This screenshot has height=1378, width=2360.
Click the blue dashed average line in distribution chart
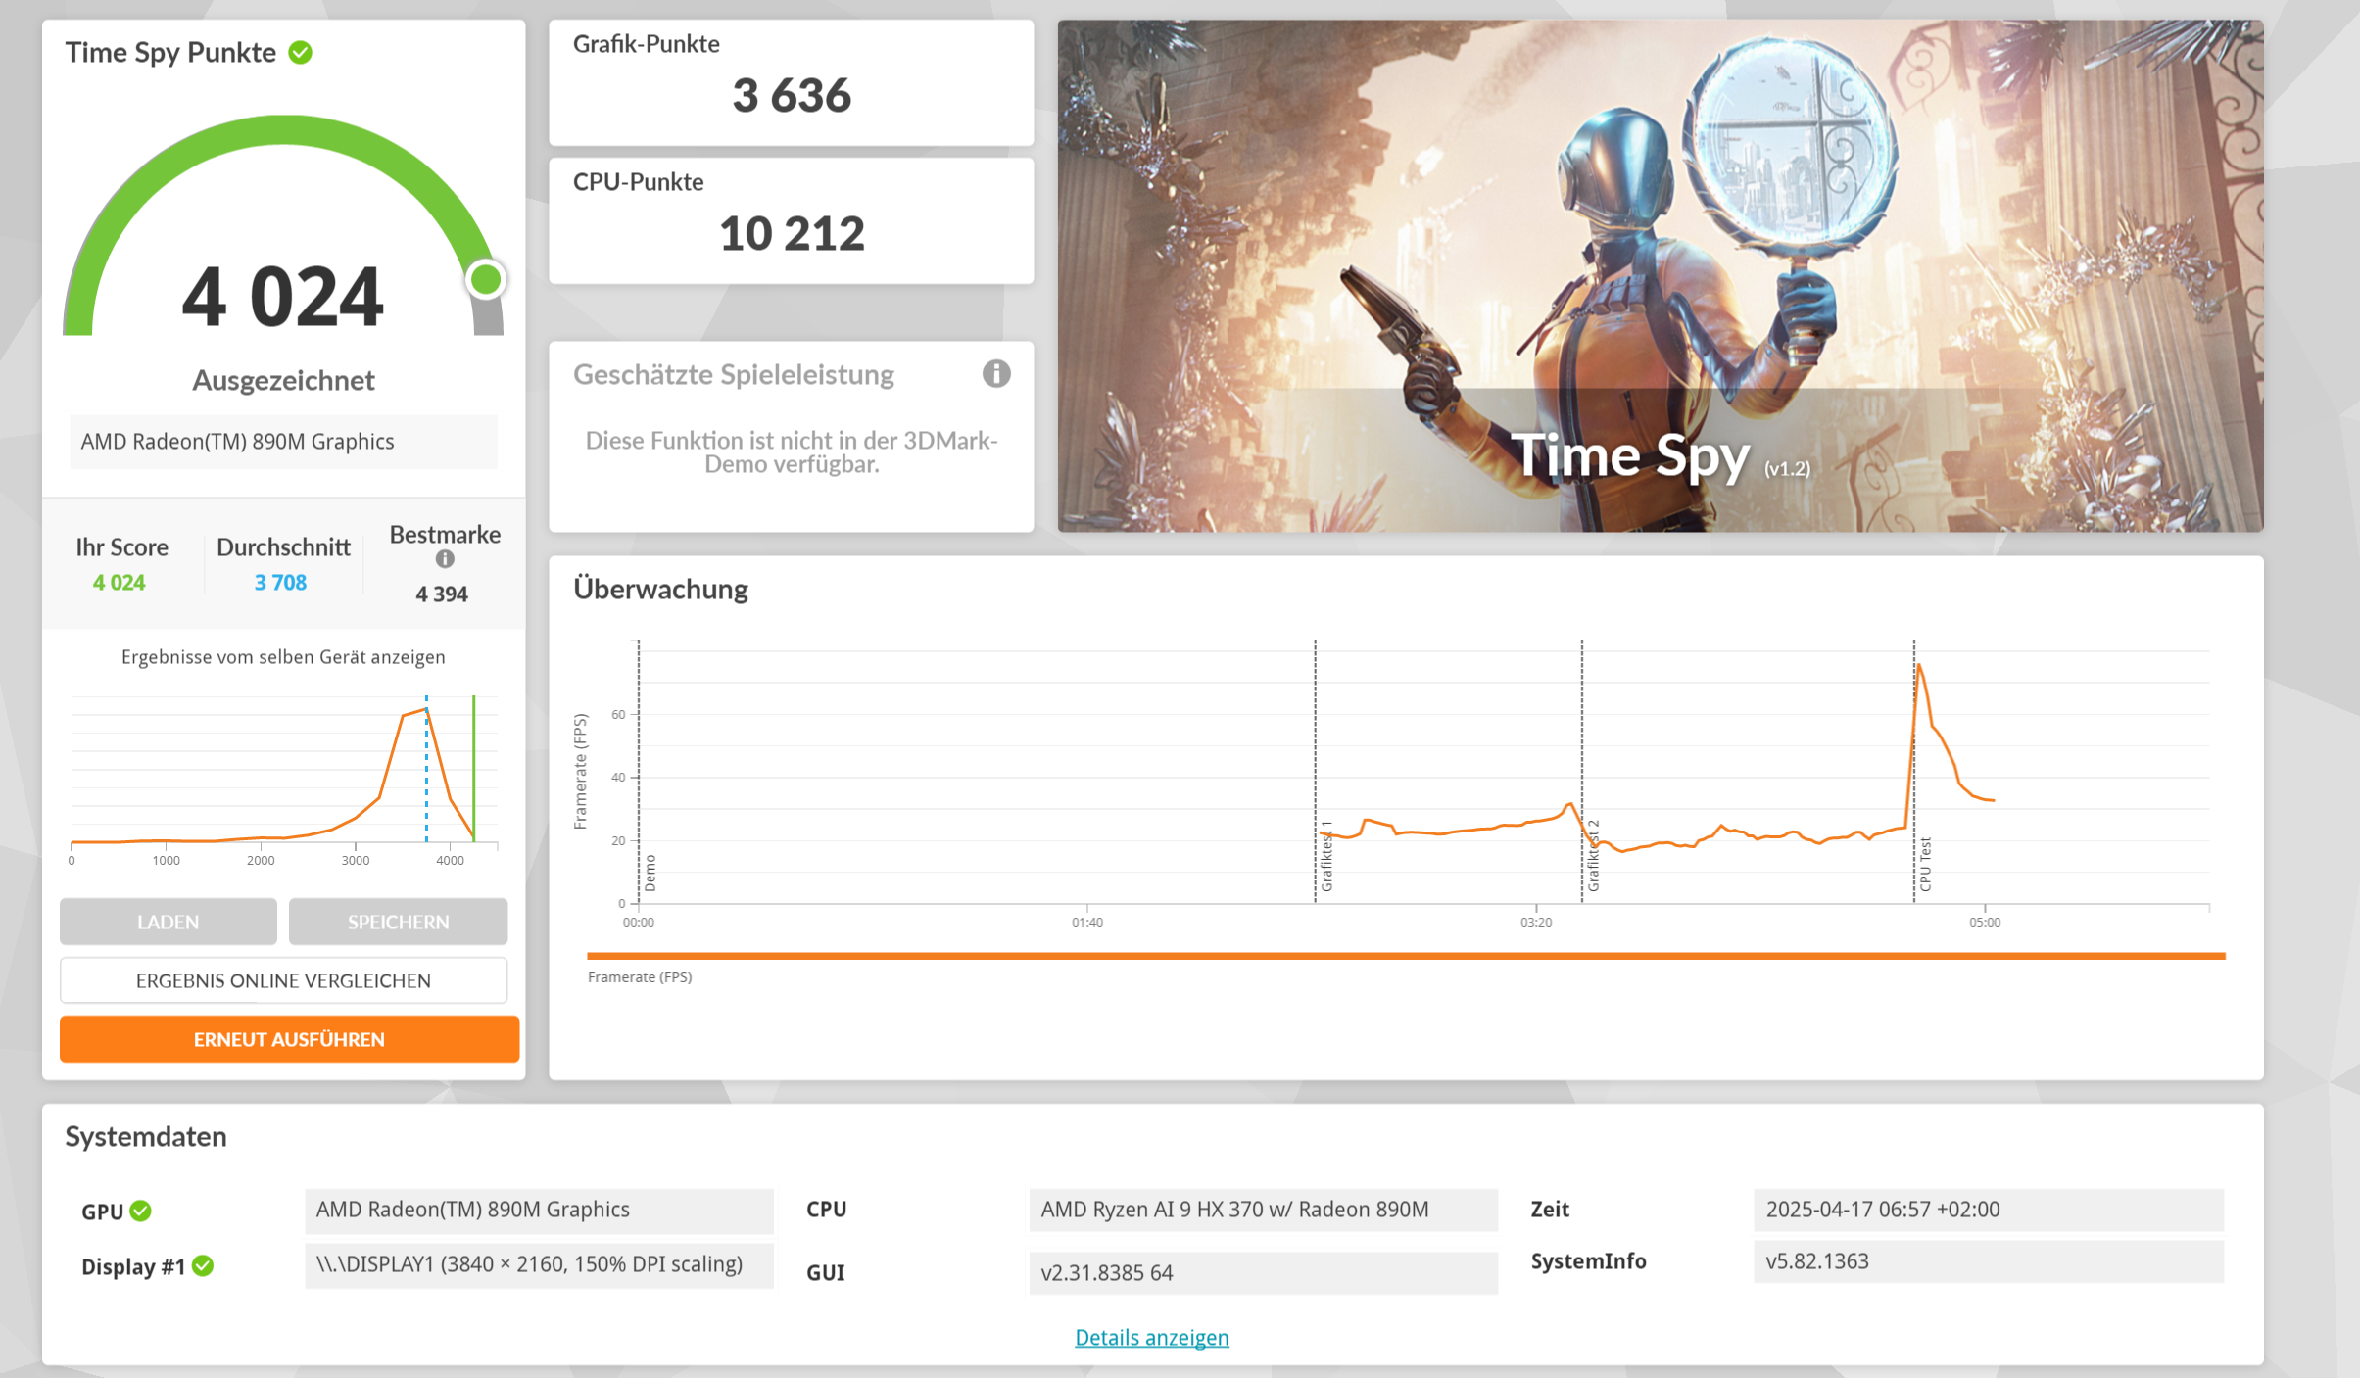(426, 769)
